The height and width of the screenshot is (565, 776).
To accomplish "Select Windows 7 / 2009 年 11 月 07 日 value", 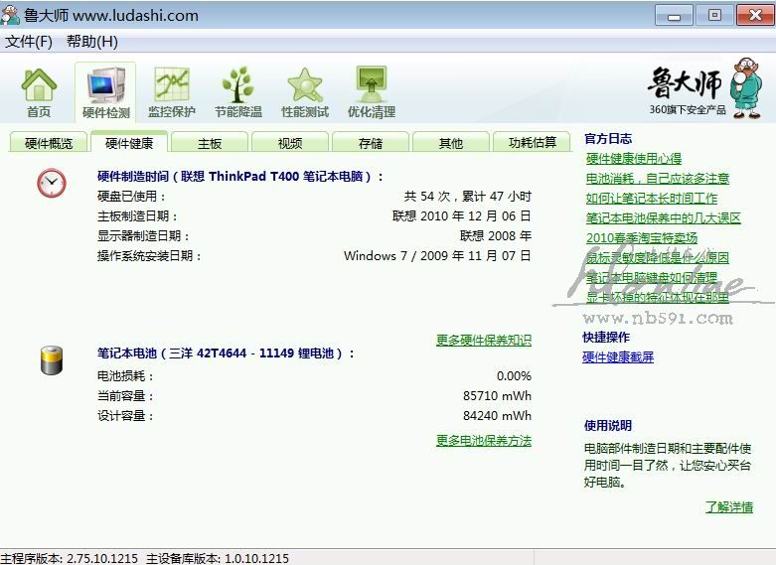I will (437, 255).
